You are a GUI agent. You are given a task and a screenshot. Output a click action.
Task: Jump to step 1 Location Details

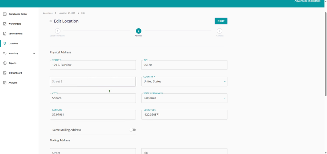(57, 31)
